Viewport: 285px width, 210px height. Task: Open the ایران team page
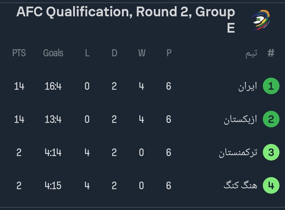pos(247,86)
